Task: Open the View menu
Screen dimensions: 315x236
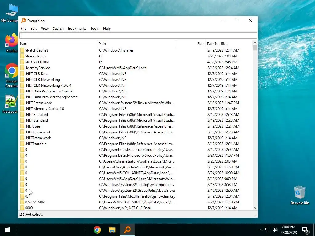Action: (45, 29)
